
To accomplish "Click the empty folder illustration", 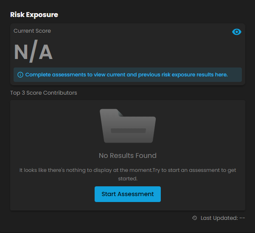I will [x=128, y=126].
